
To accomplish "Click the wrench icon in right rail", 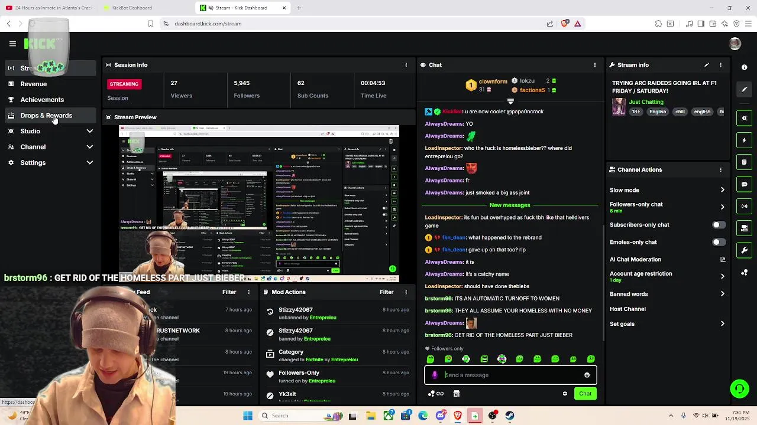I will 745,250.
